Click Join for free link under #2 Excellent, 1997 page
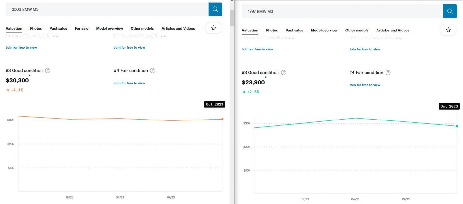 point(365,49)
